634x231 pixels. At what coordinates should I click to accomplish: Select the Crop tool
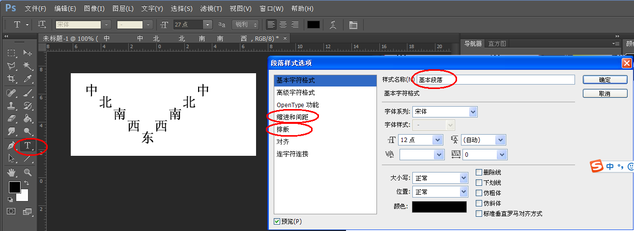pyautogui.click(x=12, y=79)
